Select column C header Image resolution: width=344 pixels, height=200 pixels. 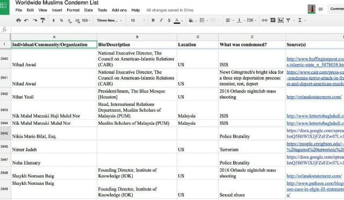pyautogui.click(x=198, y=37)
